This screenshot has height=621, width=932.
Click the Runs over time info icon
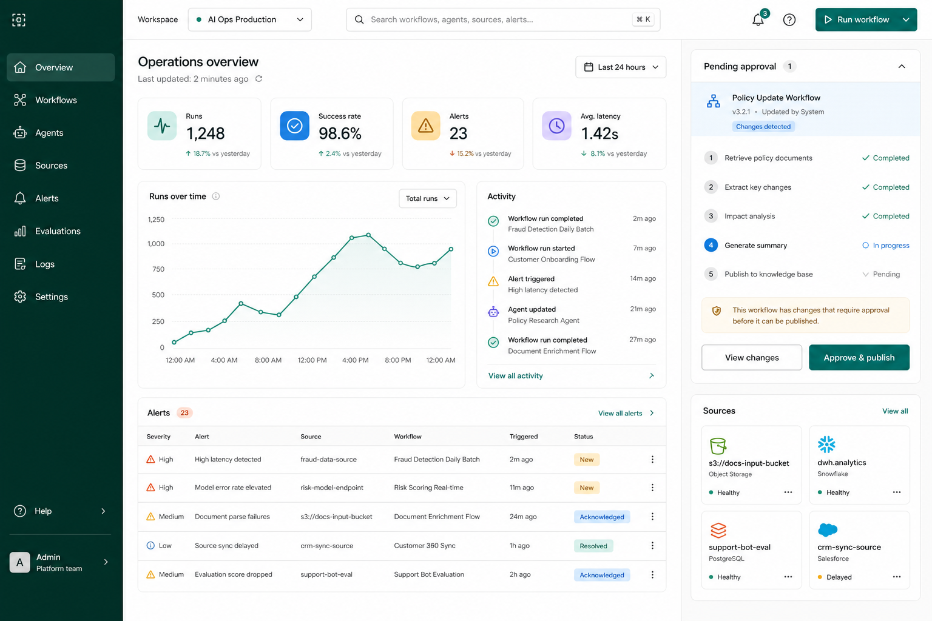(215, 196)
